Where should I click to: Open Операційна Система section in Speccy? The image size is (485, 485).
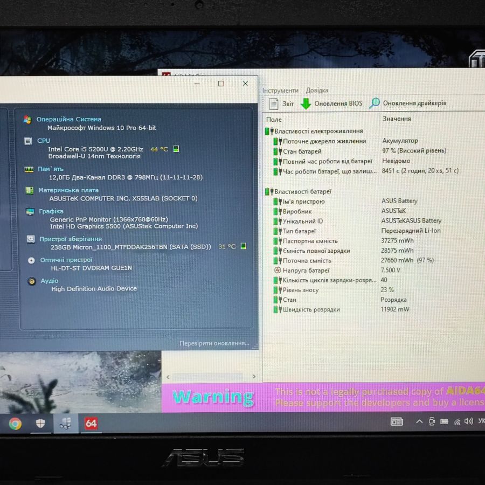click(x=68, y=120)
